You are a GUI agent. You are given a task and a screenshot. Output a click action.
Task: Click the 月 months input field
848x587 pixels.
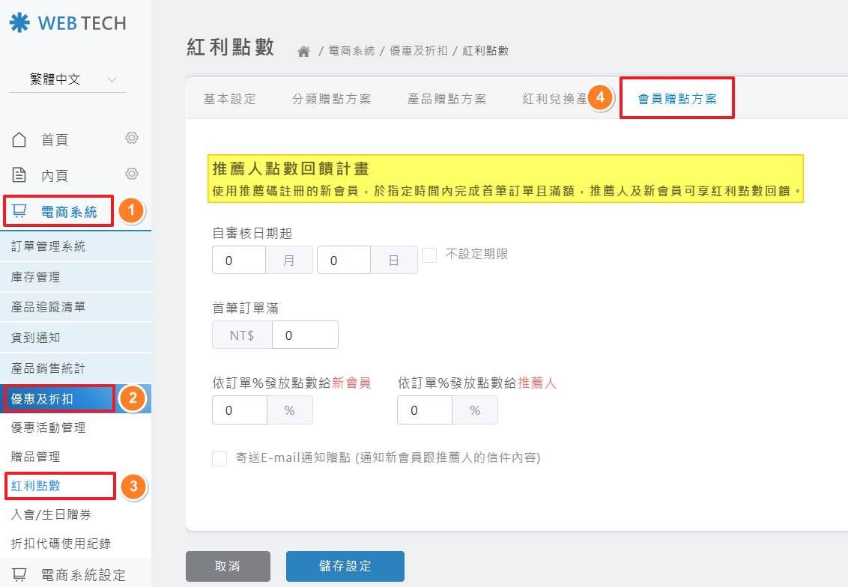pos(239,261)
